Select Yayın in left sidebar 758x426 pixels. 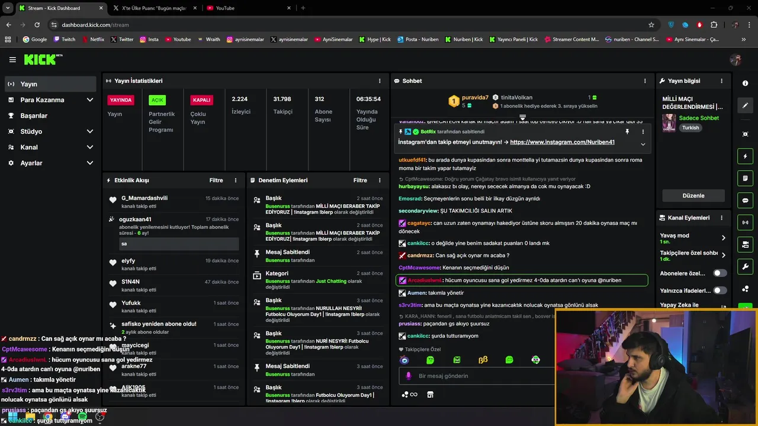50,84
